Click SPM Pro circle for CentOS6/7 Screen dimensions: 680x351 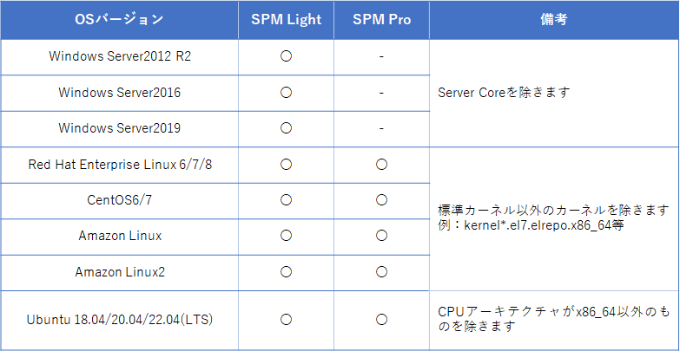tap(381, 200)
